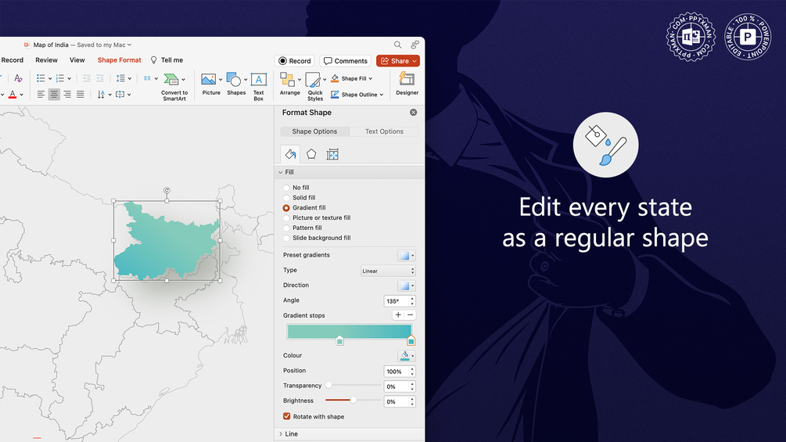Click the columns icon
Image resolution: width=786 pixels, height=442 pixels.
(x=147, y=78)
